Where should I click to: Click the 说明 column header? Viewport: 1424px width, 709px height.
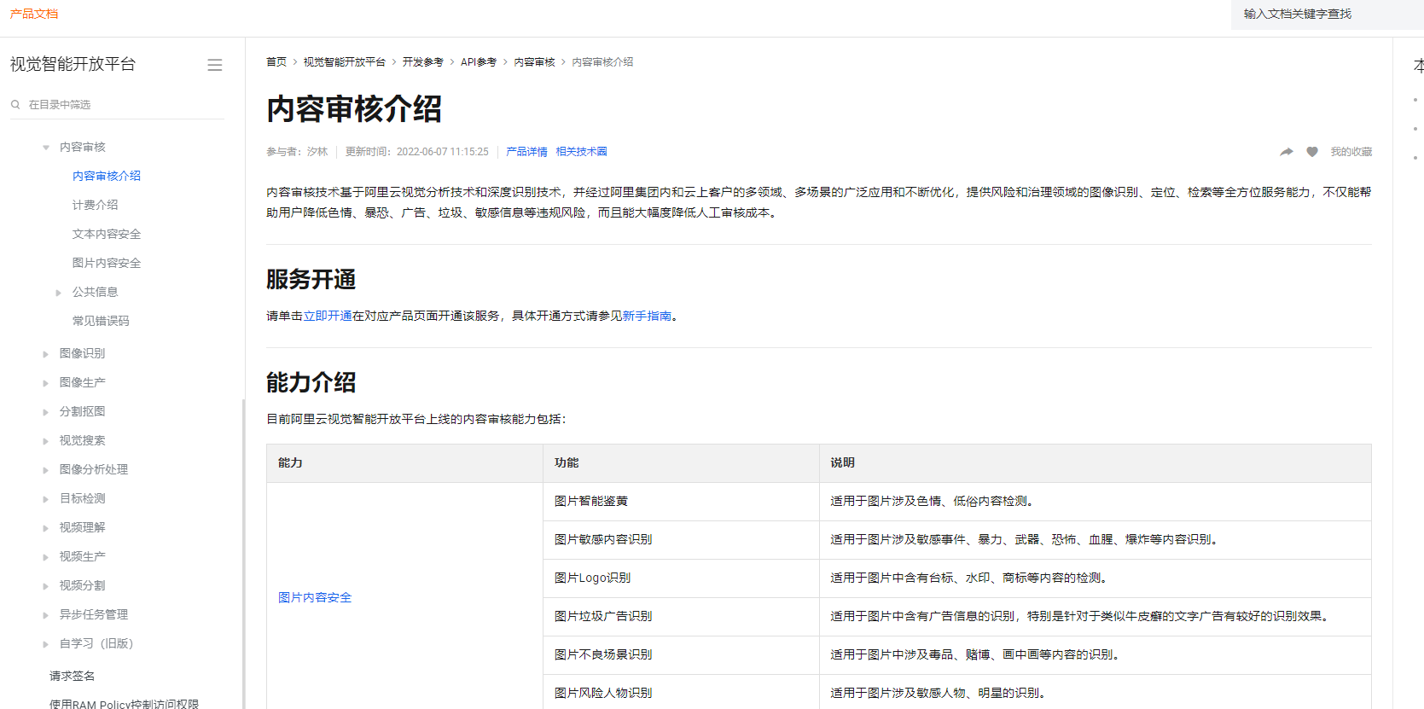(1096, 463)
